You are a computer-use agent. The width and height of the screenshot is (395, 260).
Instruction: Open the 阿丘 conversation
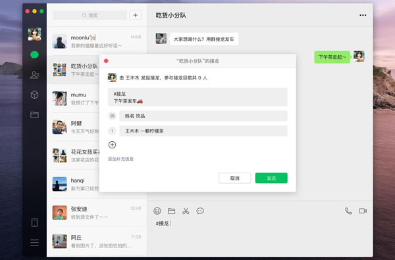tap(97, 241)
